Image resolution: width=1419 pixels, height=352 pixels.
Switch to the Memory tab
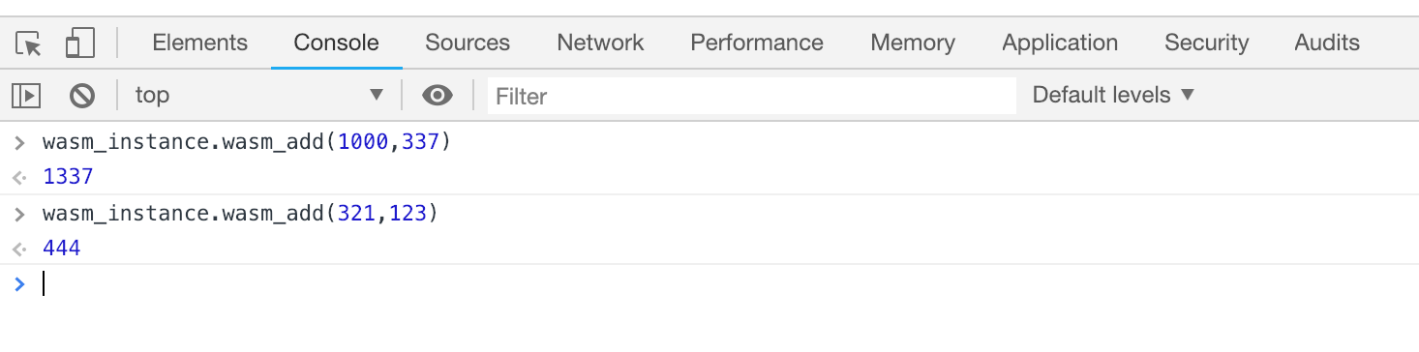(x=913, y=43)
